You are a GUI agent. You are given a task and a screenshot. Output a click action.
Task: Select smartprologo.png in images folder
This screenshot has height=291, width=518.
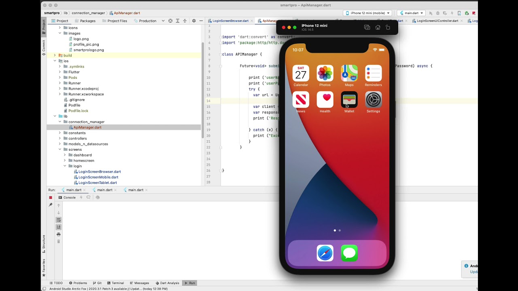coord(88,50)
